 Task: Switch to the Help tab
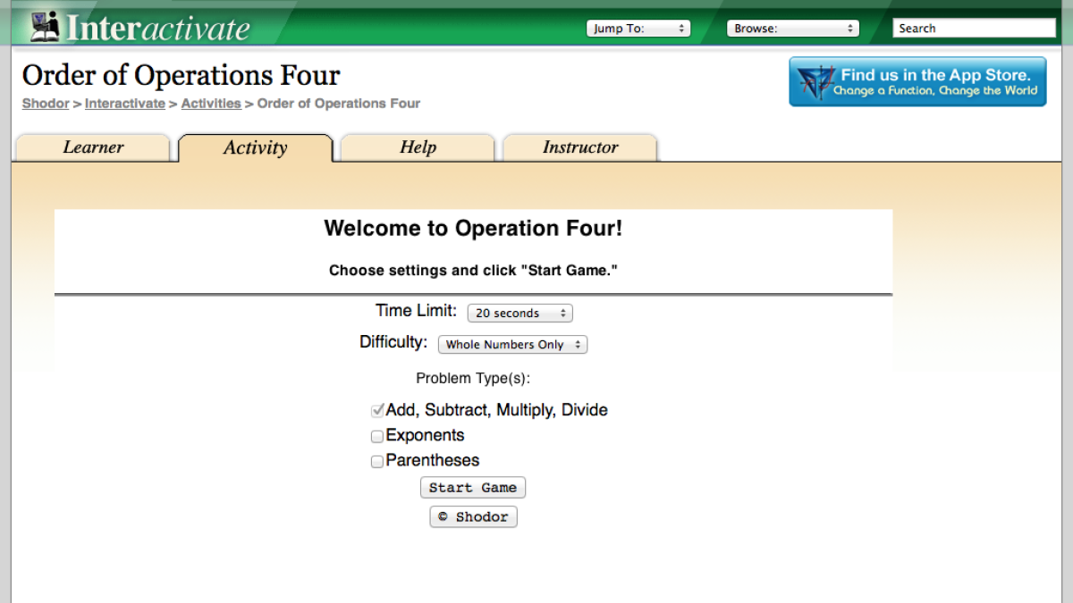(x=418, y=147)
